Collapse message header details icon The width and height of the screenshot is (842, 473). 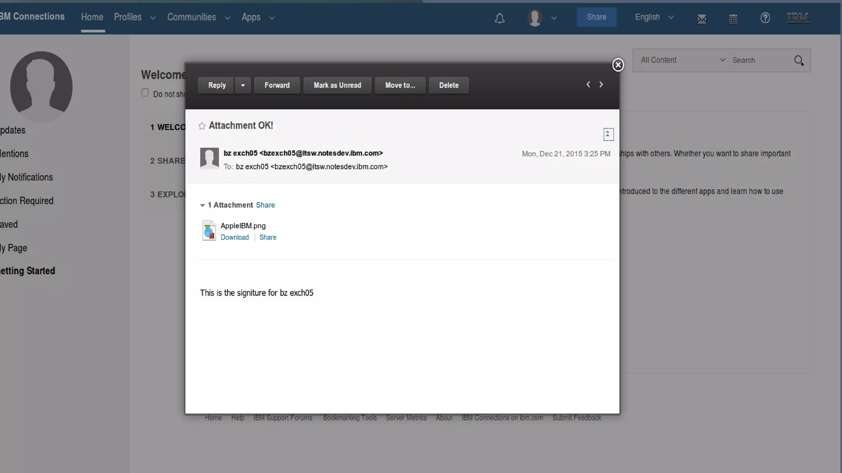[608, 134]
